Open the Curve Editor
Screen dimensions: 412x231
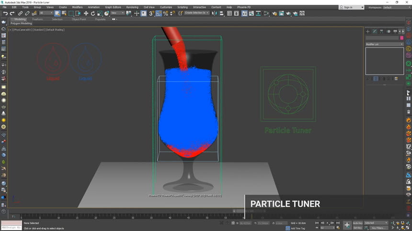tap(251, 13)
